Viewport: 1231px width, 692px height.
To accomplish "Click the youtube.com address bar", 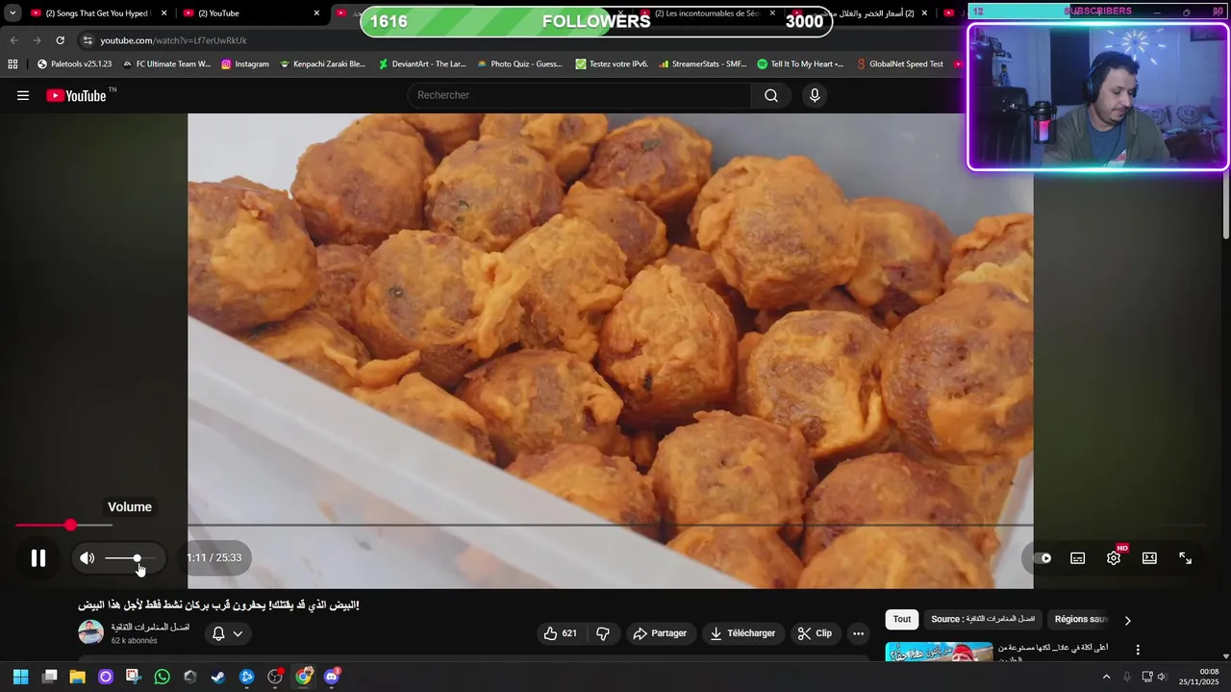I will 519,40.
